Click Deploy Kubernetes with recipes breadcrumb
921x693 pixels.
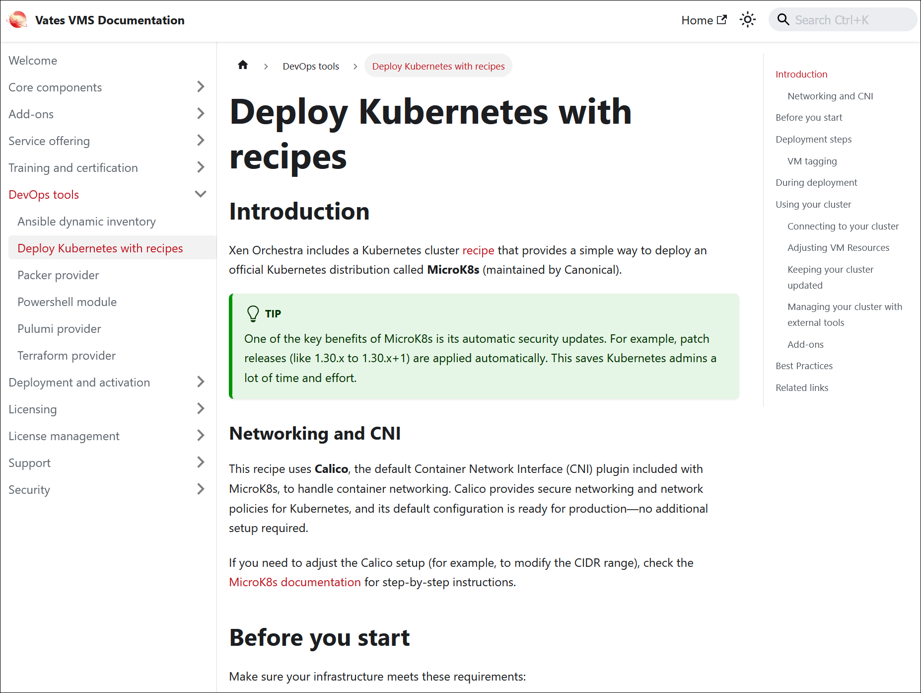tap(438, 66)
